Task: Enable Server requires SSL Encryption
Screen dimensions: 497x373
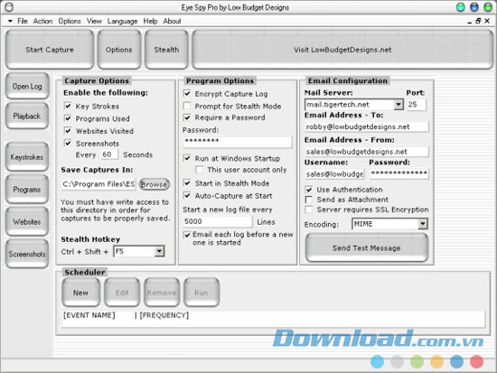Action: click(308, 210)
